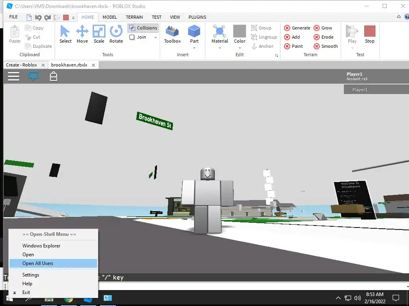Activate the Move tool
409x306 pixels.
coord(82,34)
